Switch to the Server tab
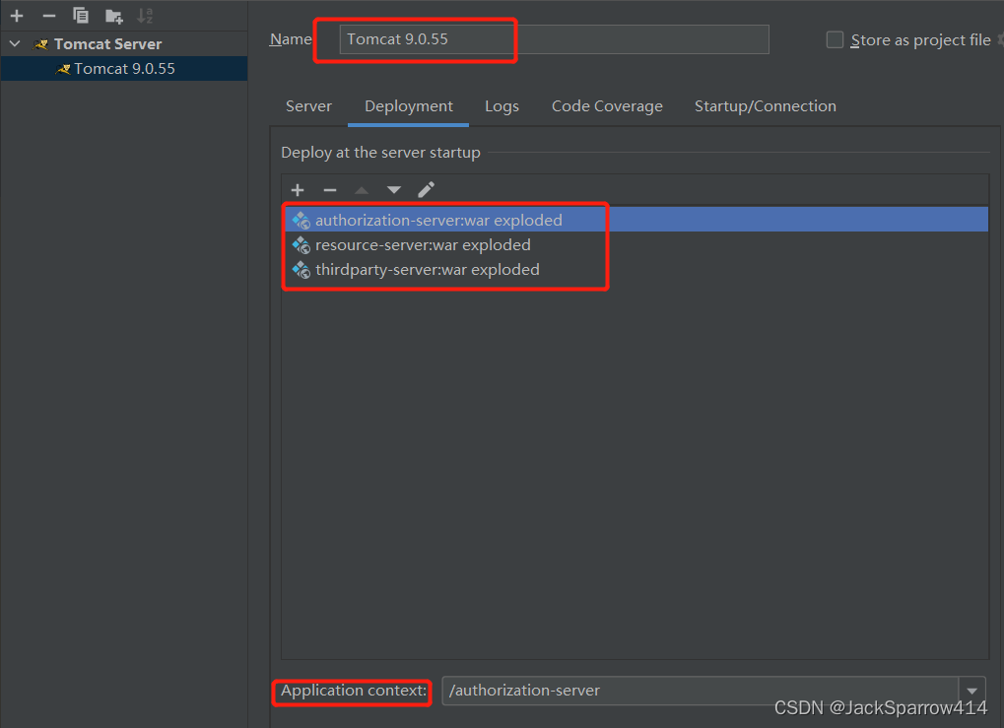This screenshot has height=728, width=1004. [308, 106]
